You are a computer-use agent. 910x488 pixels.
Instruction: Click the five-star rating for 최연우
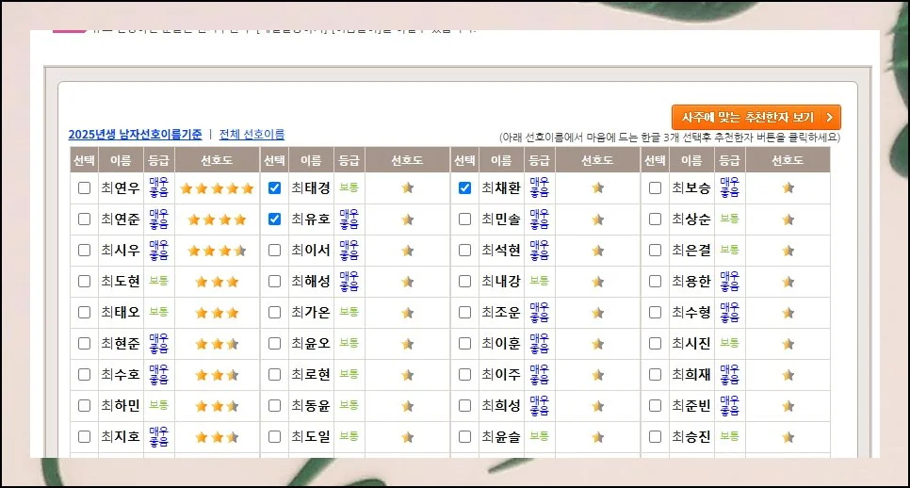[217, 188]
